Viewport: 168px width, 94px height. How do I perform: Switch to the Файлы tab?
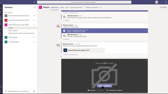(x=62, y=8)
